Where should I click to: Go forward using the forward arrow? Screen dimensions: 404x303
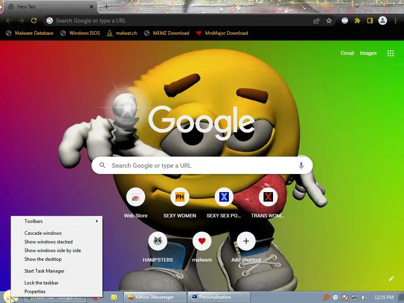pos(21,21)
